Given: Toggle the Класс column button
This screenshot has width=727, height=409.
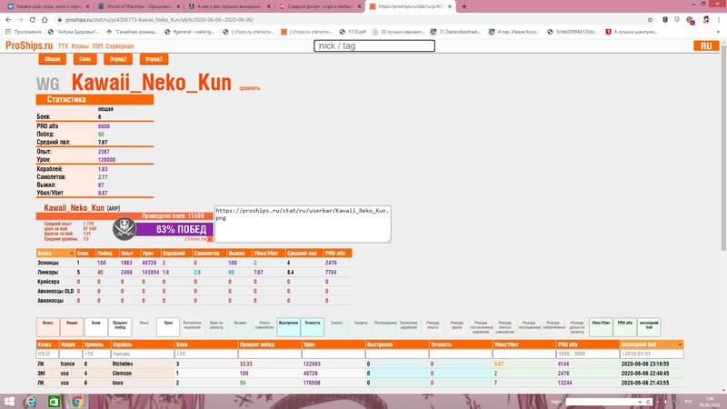Looking at the screenshot, I should pos(48,327).
